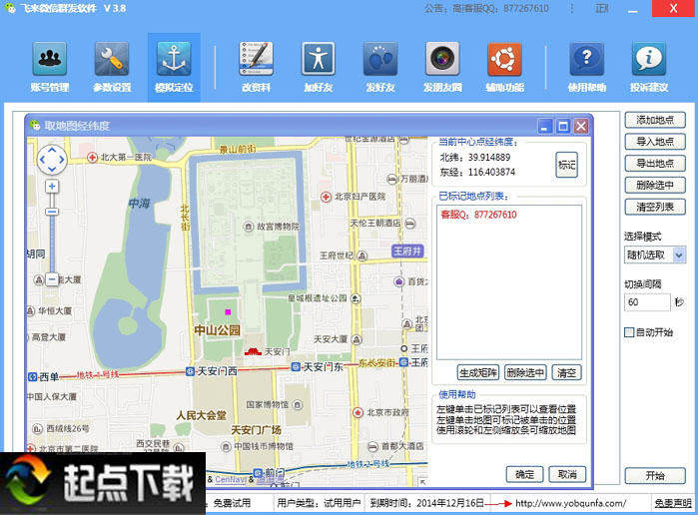
Task: Click 天安大厦 building marker
Action: coord(356,339)
